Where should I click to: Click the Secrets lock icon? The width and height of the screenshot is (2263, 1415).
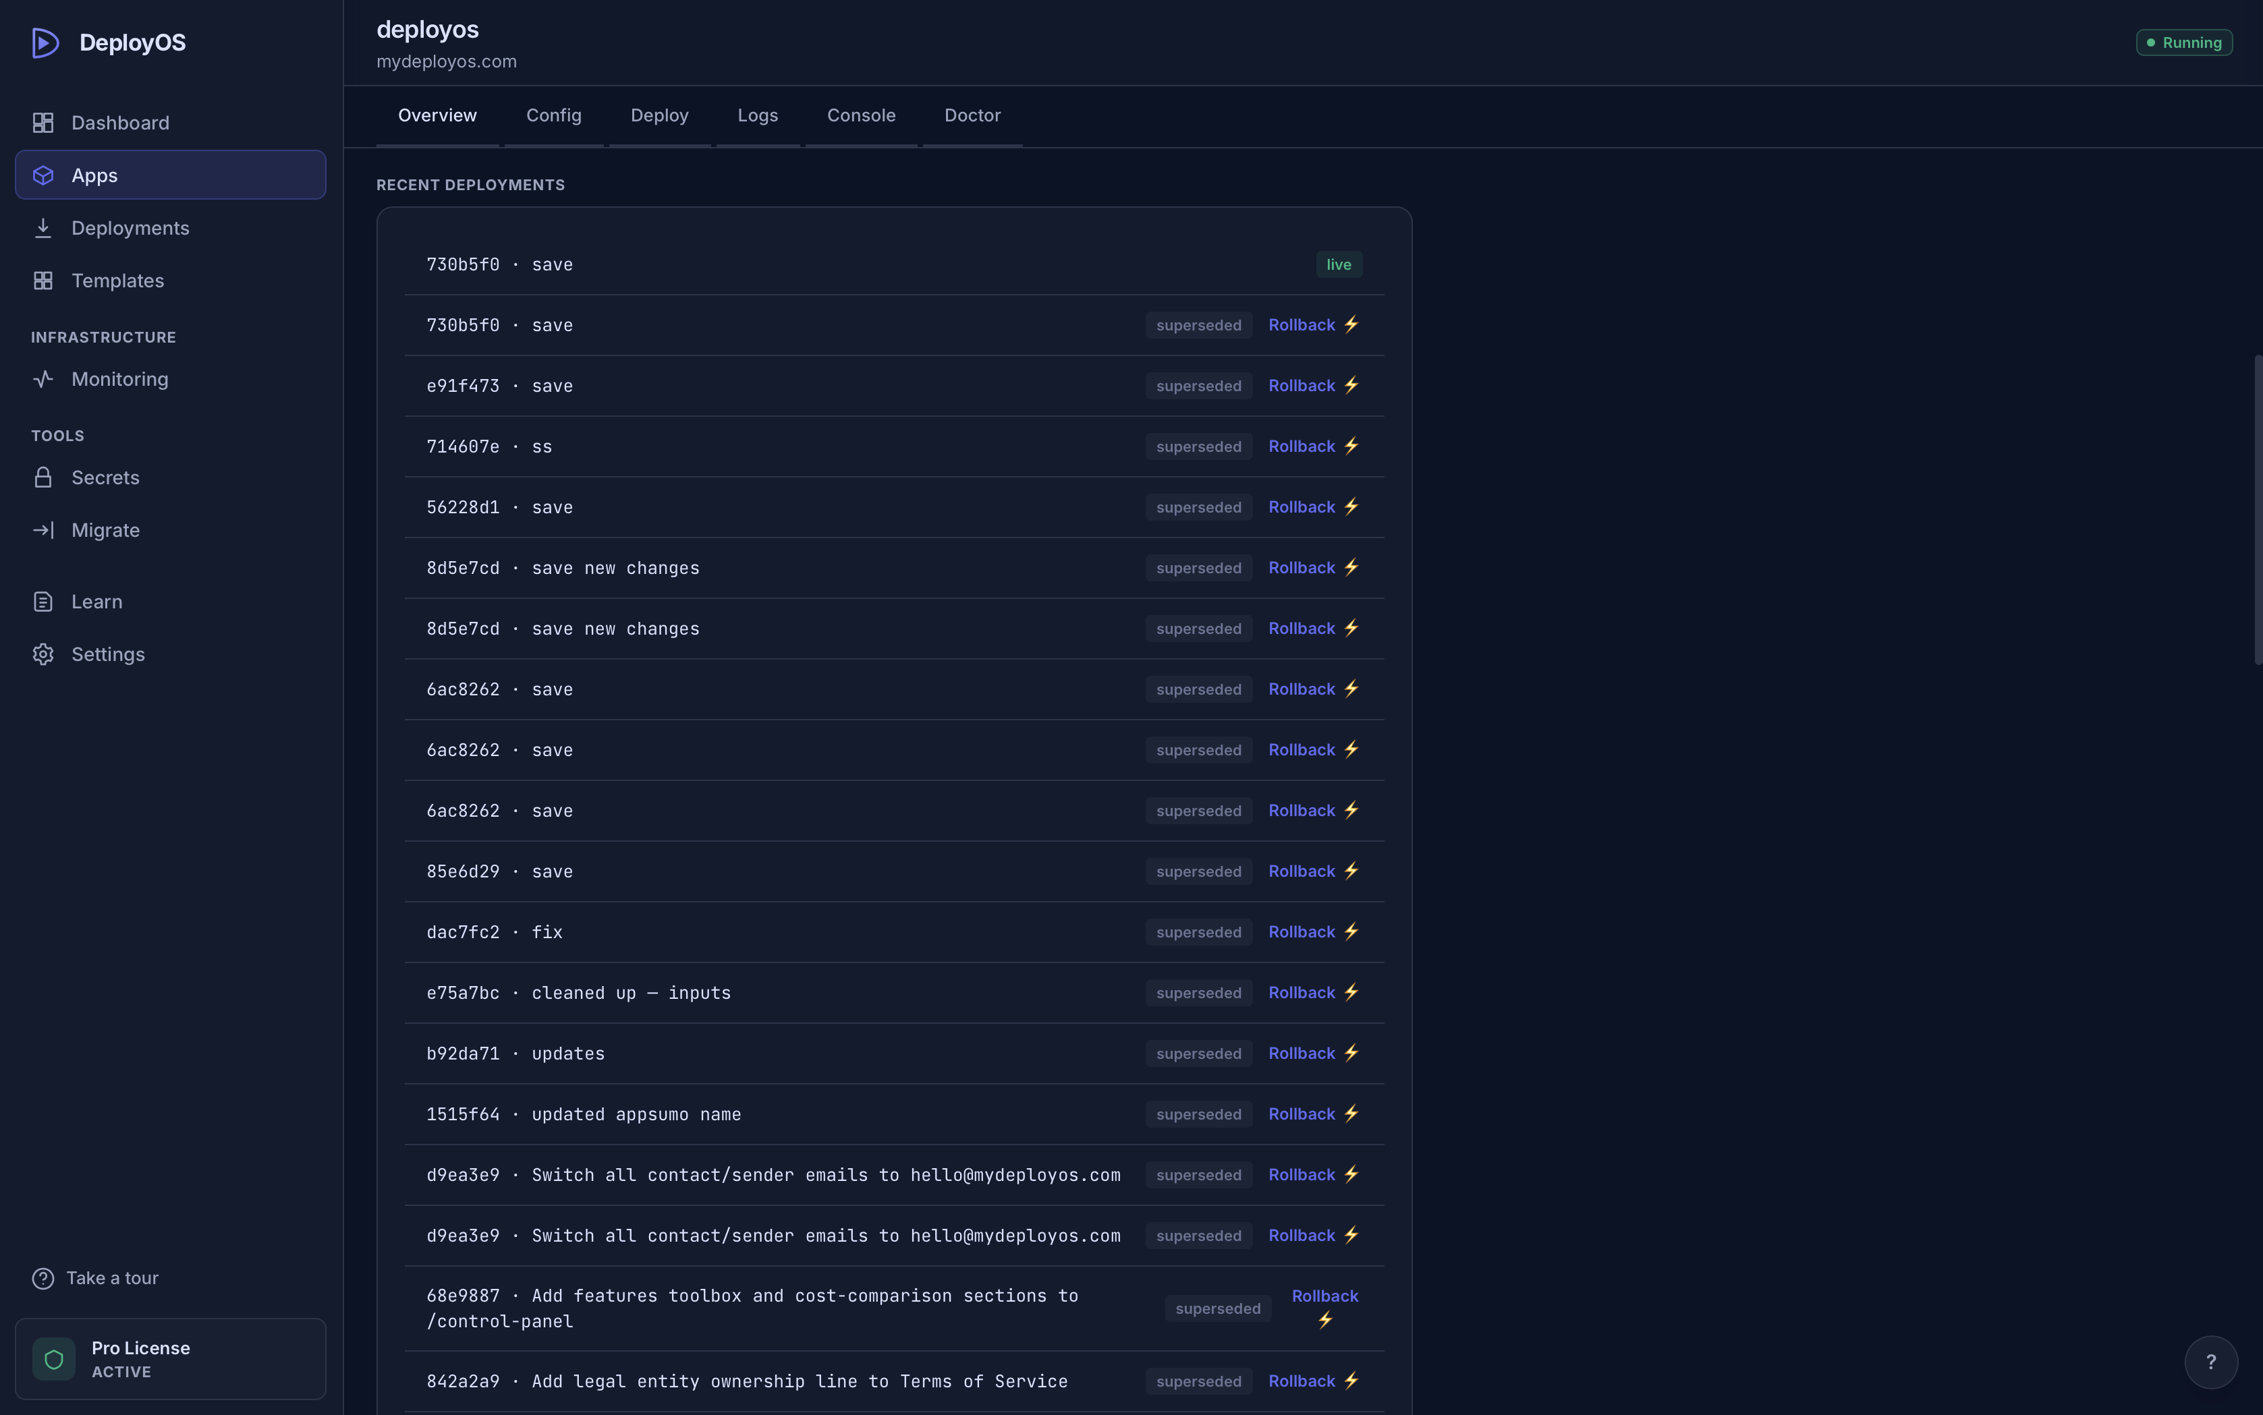[x=43, y=478]
